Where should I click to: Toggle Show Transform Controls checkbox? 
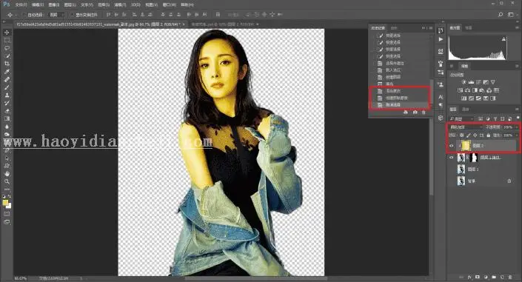point(73,15)
